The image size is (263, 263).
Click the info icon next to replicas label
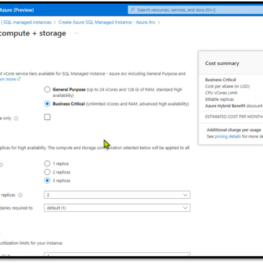point(20,195)
